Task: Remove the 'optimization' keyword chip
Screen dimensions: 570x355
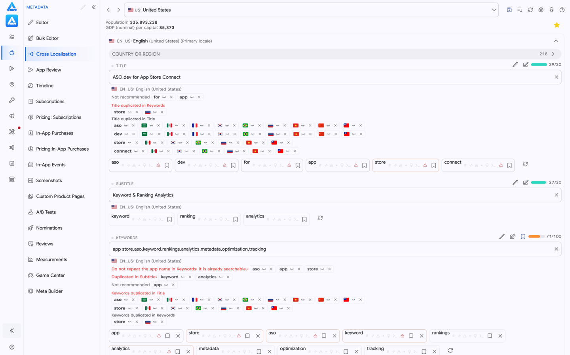Action: point(356,352)
